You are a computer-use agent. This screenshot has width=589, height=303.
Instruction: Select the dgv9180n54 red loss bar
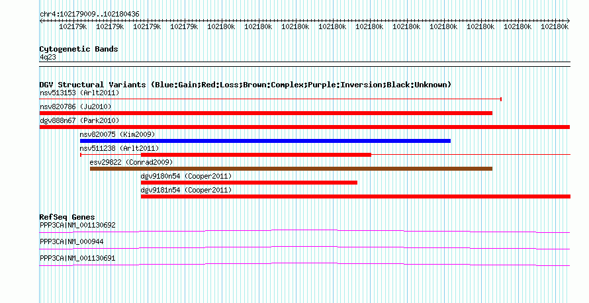[249, 183]
